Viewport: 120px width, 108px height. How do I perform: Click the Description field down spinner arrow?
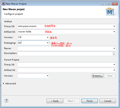point(114,55)
